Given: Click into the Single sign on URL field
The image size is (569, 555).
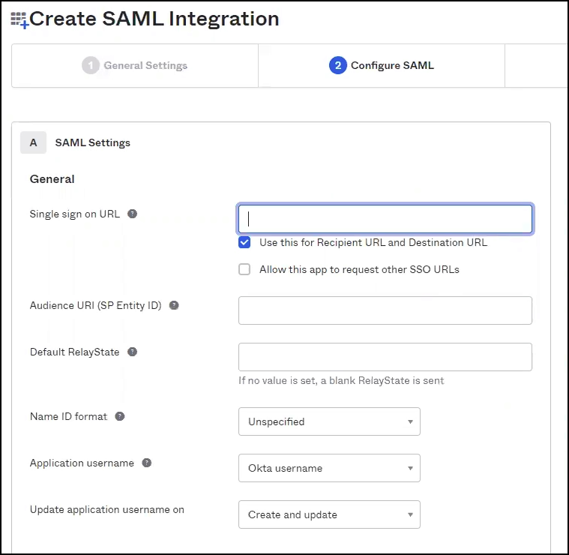Looking at the screenshot, I should click(385, 219).
